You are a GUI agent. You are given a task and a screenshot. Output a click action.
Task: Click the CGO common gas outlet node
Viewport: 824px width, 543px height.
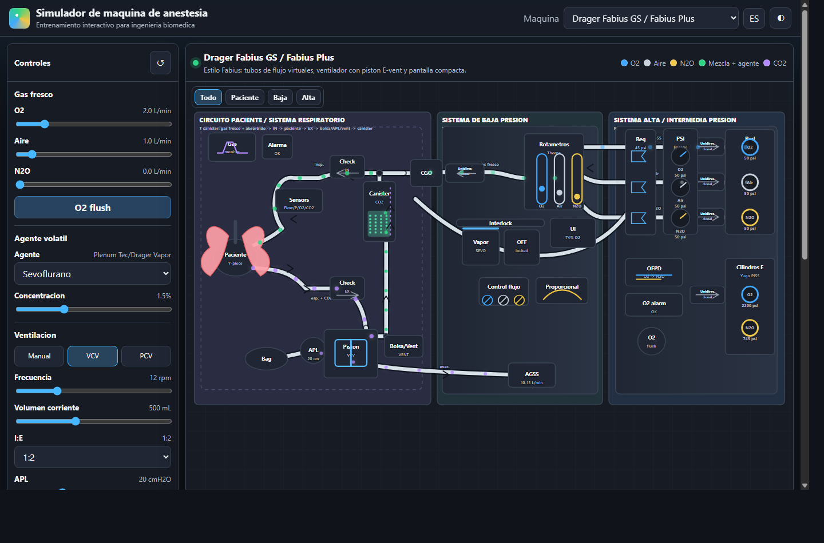pyautogui.click(x=426, y=173)
